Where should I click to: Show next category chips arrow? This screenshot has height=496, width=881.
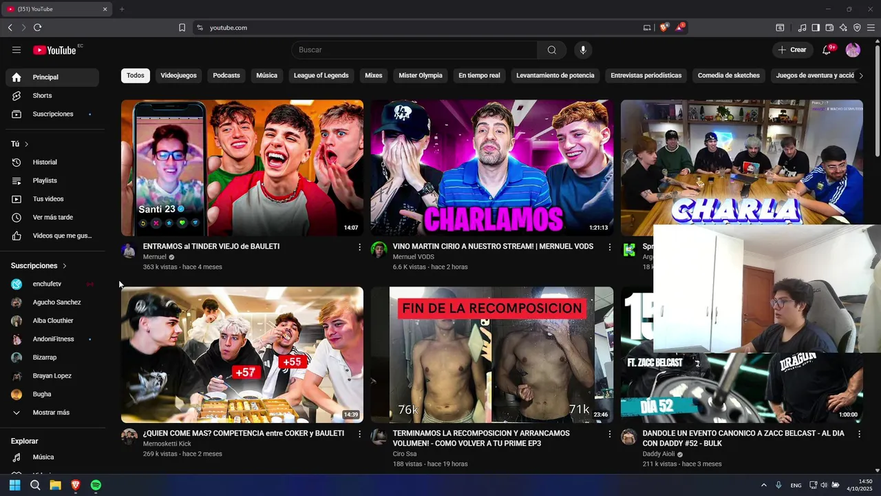pos(860,76)
